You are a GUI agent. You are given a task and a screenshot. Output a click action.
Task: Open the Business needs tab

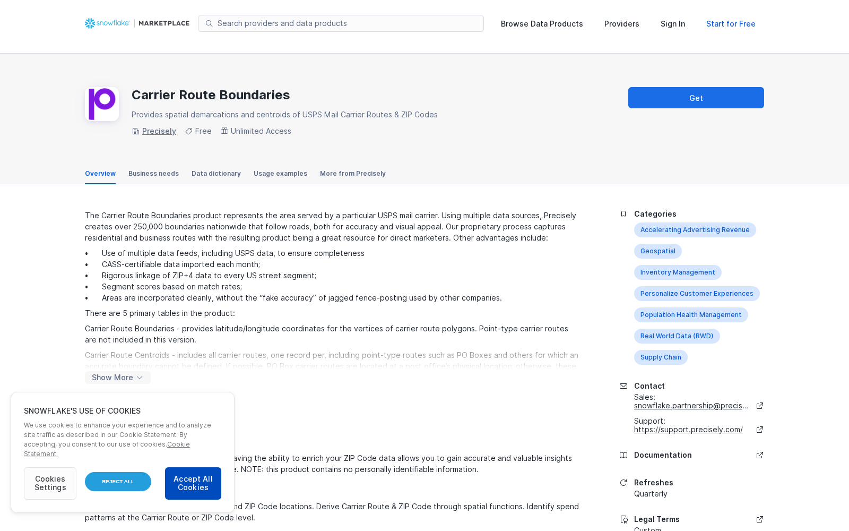153,174
